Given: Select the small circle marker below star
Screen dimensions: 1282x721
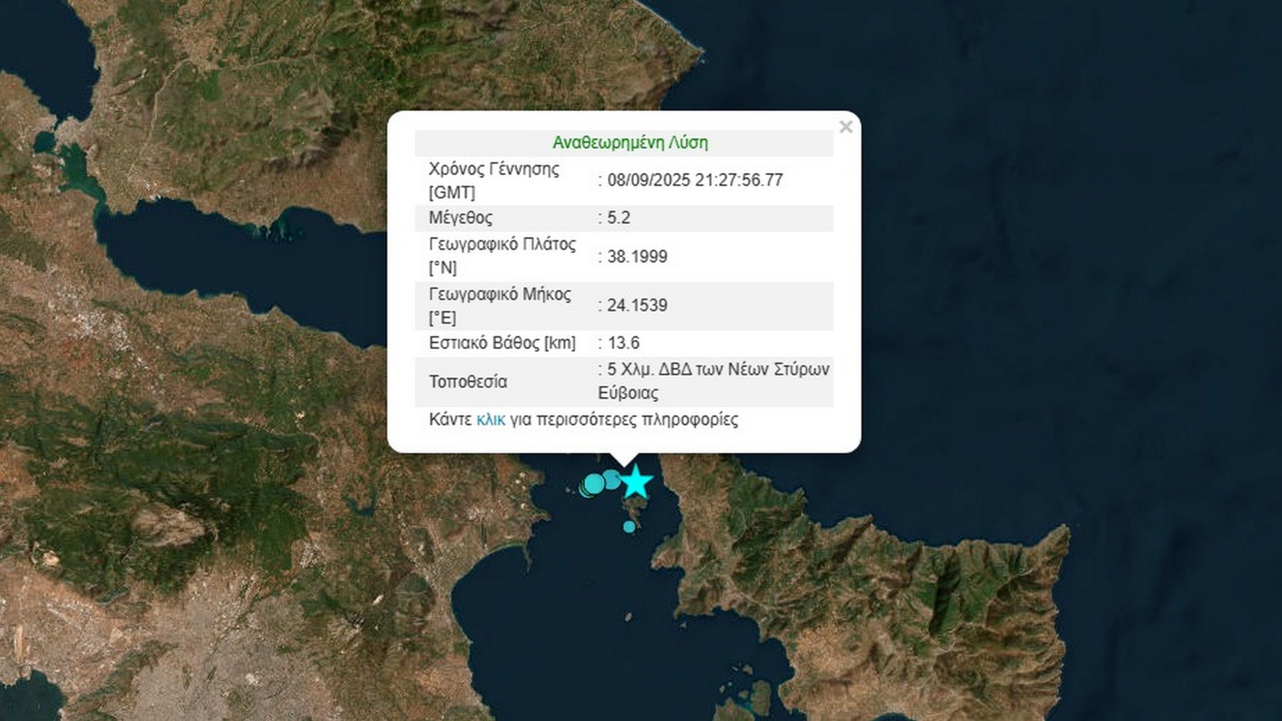Looking at the screenshot, I should [629, 527].
